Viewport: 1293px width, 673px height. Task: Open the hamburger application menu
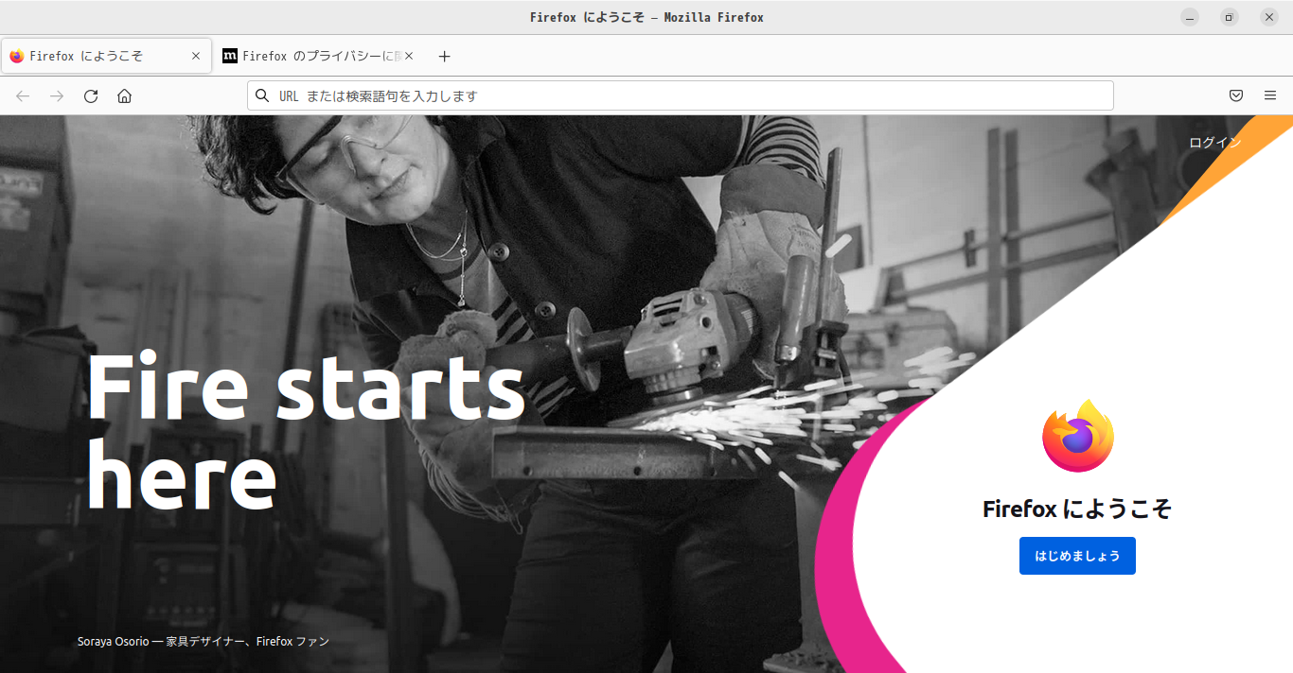tap(1270, 95)
